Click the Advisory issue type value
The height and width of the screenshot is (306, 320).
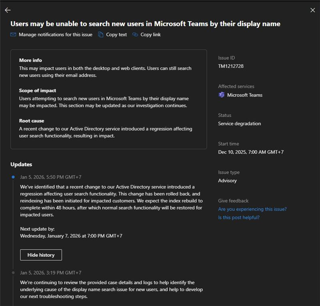(x=227, y=180)
